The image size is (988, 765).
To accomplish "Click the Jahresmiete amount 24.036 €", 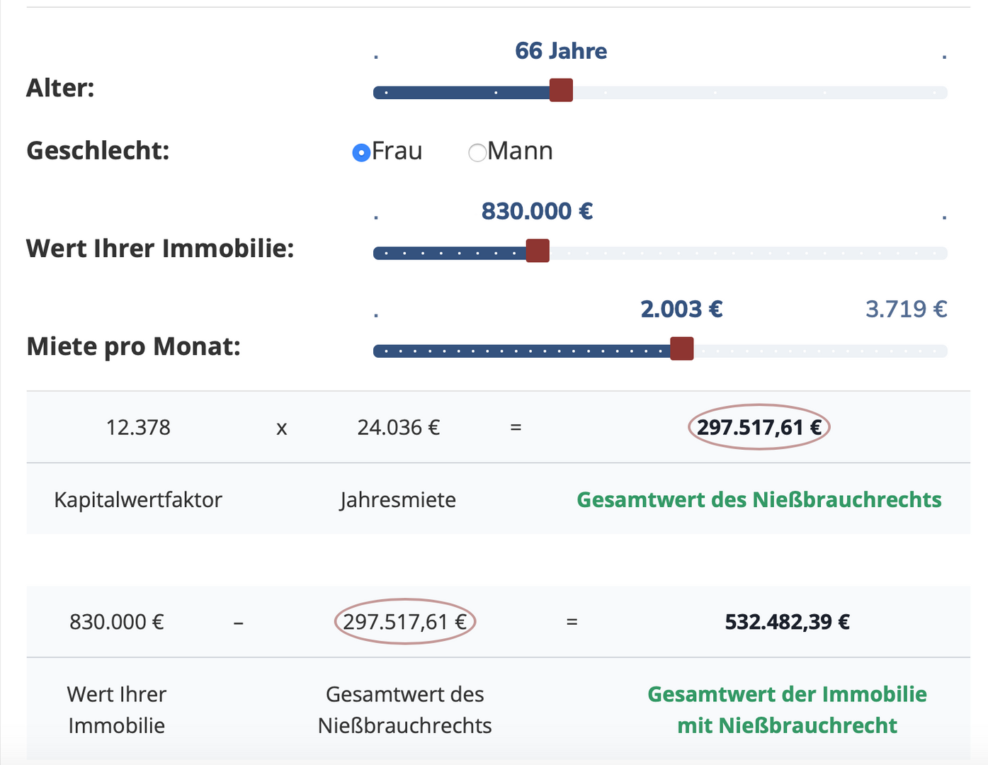I will click(x=398, y=427).
